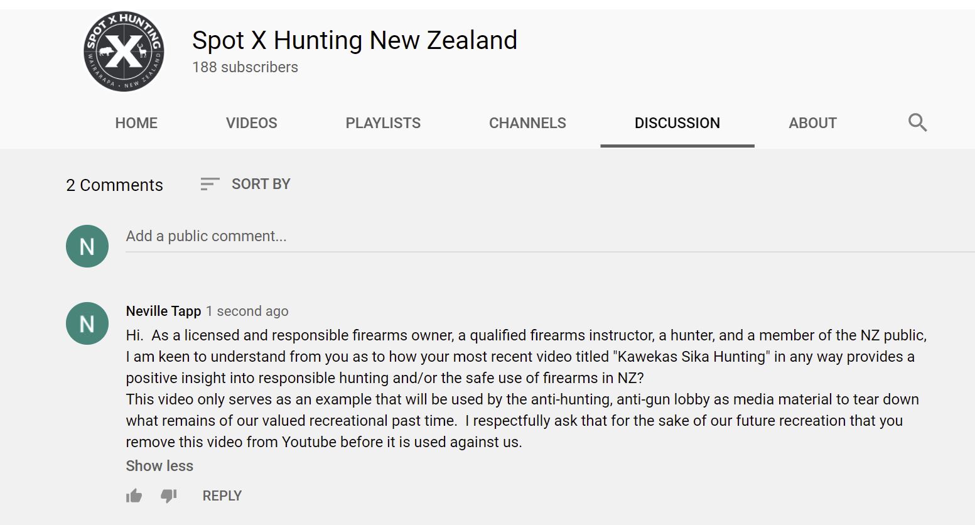Click Neville Tapp's green N avatar on comment
The height and width of the screenshot is (525, 975).
coord(87,323)
